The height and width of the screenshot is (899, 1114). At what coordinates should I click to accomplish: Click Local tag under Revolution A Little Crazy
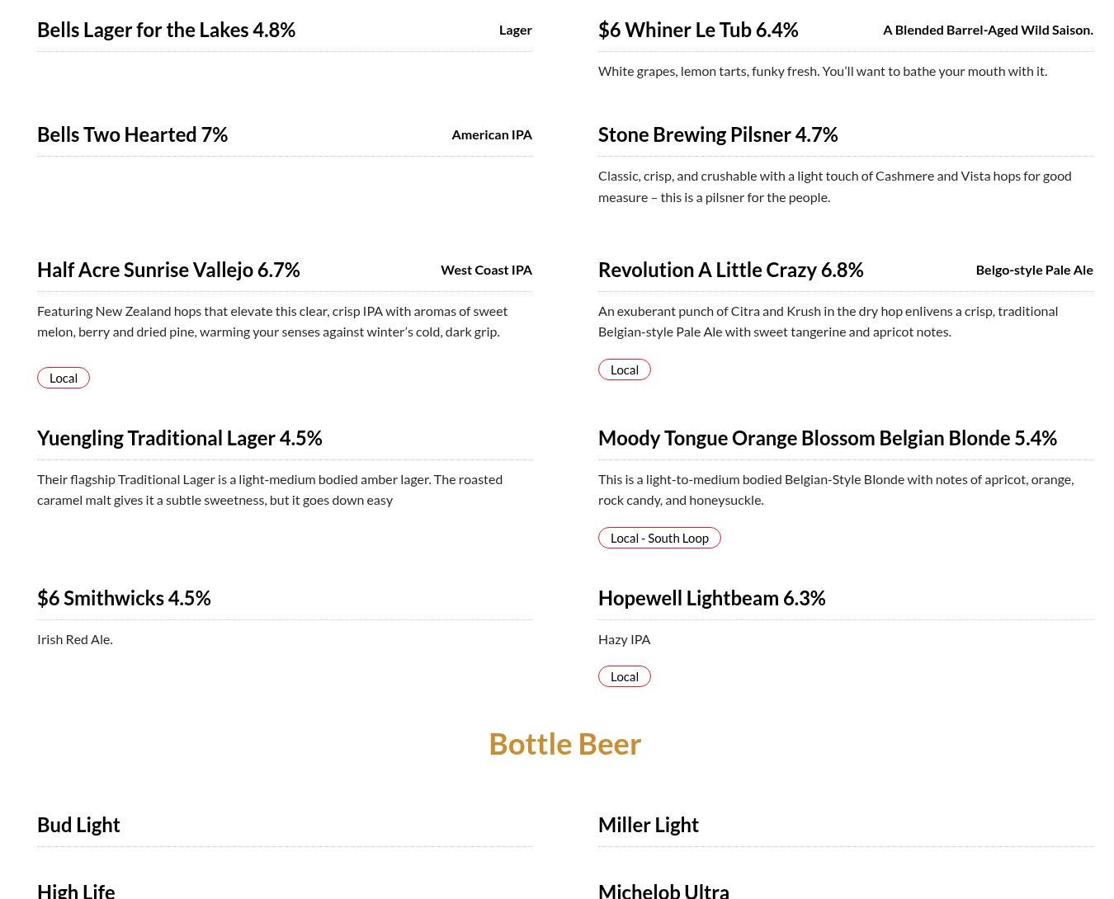click(x=625, y=369)
